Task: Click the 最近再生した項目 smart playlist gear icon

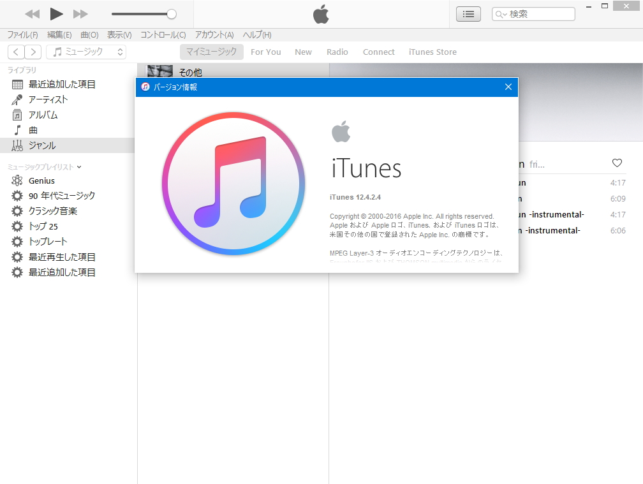Action: click(18, 256)
